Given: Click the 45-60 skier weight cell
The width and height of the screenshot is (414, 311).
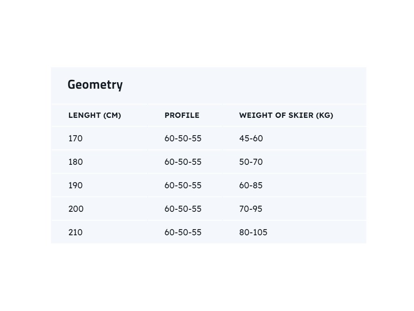Looking at the screenshot, I should [x=251, y=138].
